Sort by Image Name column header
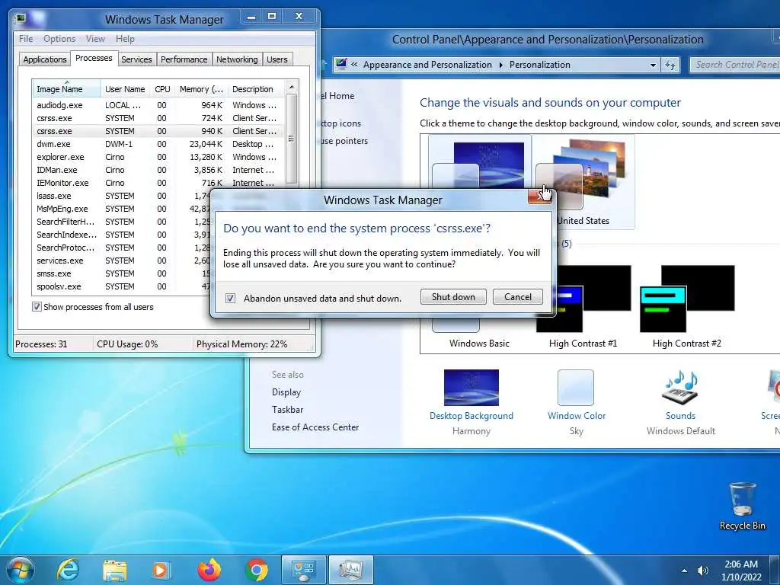This screenshot has height=585, width=780. pyautogui.click(x=66, y=89)
